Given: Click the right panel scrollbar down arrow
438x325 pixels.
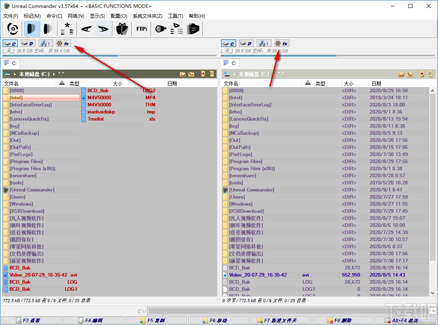Looking at the screenshot, I should click(433, 293).
